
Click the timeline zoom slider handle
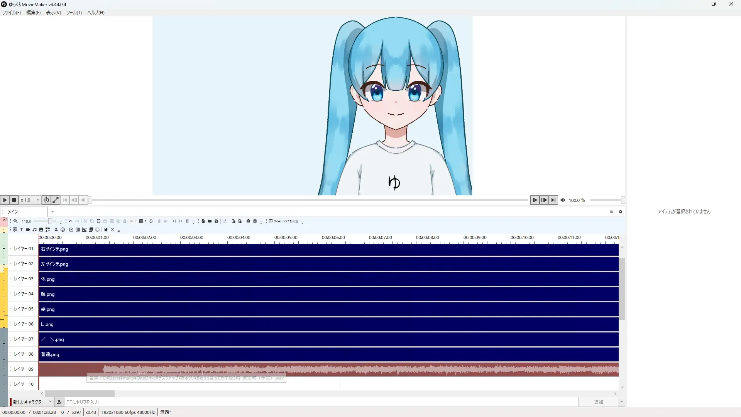click(x=50, y=221)
